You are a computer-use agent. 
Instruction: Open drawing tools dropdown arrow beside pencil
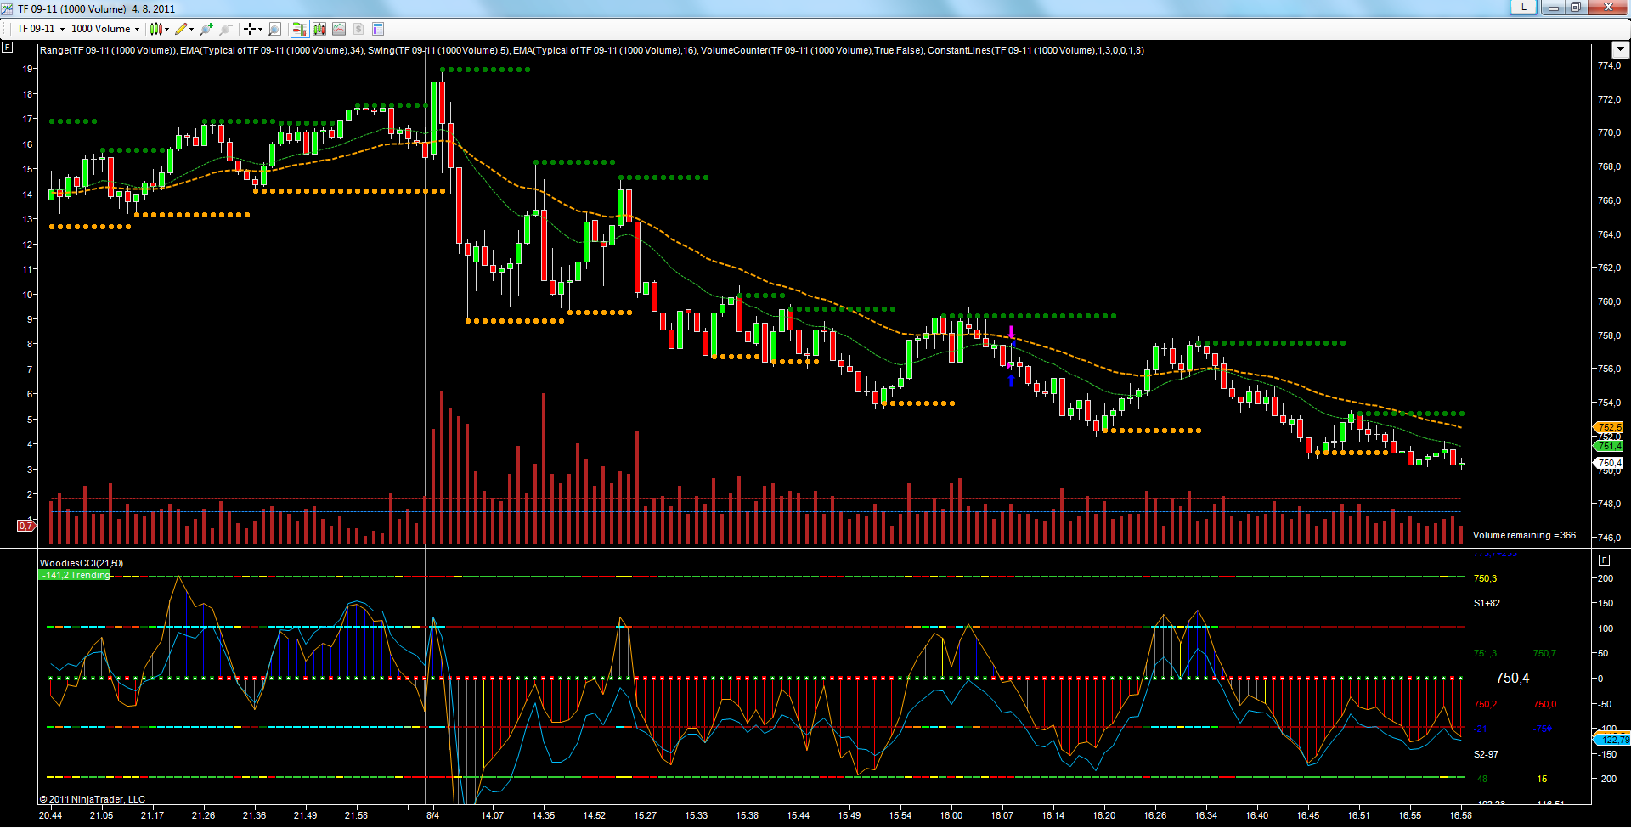click(192, 29)
